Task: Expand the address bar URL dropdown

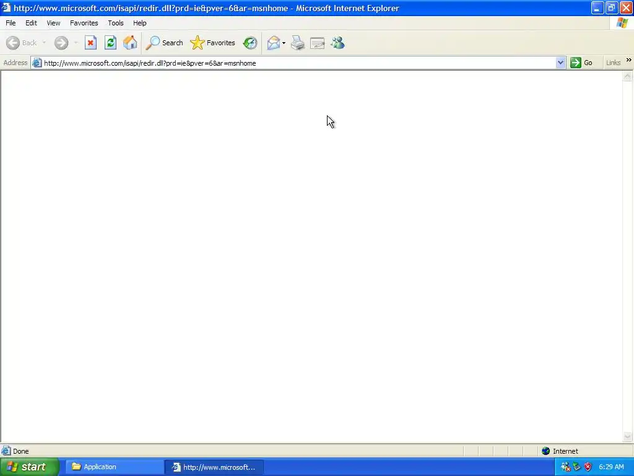Action: [560, 63]
